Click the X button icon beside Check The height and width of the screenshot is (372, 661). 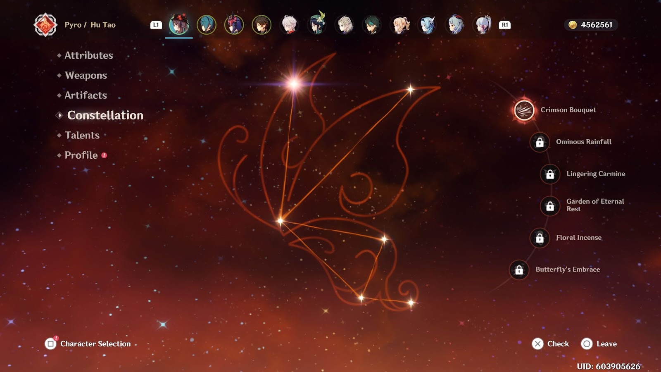pyautogui.click(x=537, y=343)
